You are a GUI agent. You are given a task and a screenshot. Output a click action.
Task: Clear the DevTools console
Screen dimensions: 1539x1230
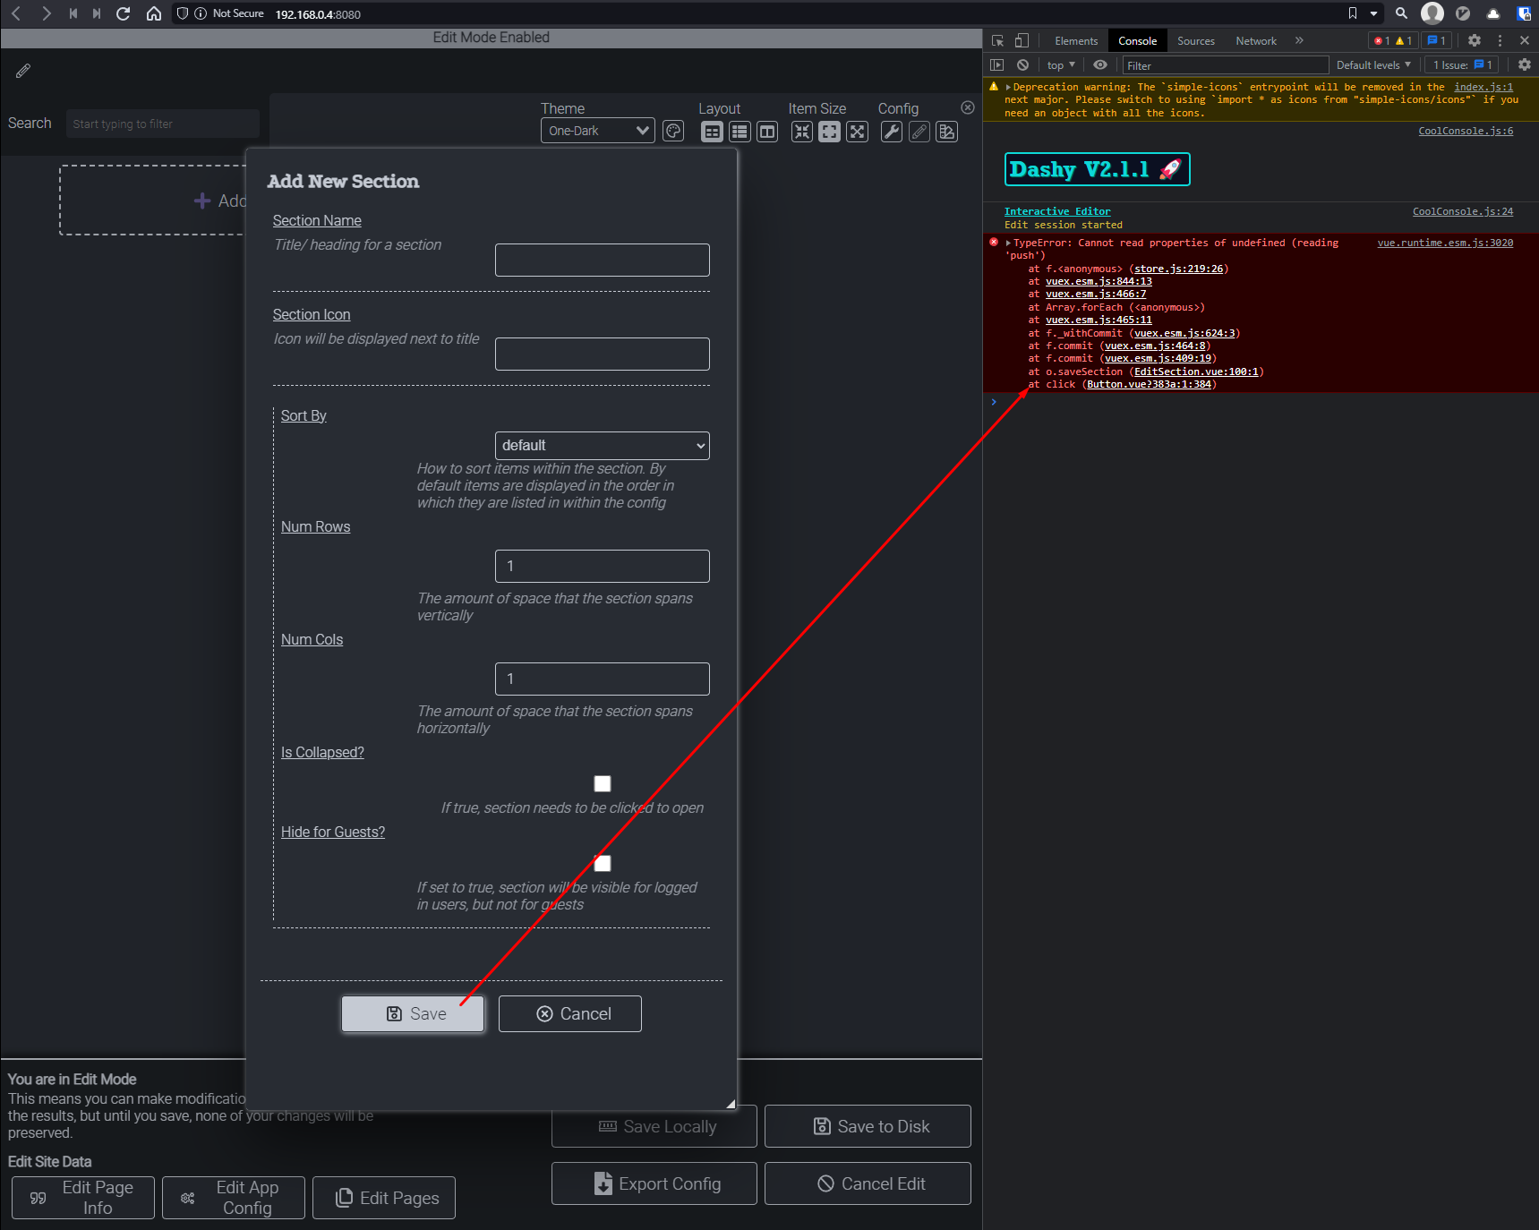click(x=1022, y=64)
